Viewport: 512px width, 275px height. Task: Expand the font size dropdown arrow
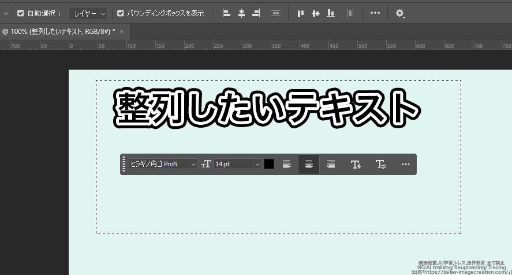point(257,164)
